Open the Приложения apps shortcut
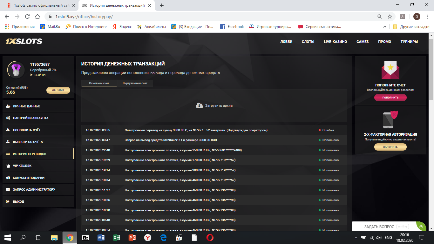This screenshot has width=434, height=244. (20, 27)
